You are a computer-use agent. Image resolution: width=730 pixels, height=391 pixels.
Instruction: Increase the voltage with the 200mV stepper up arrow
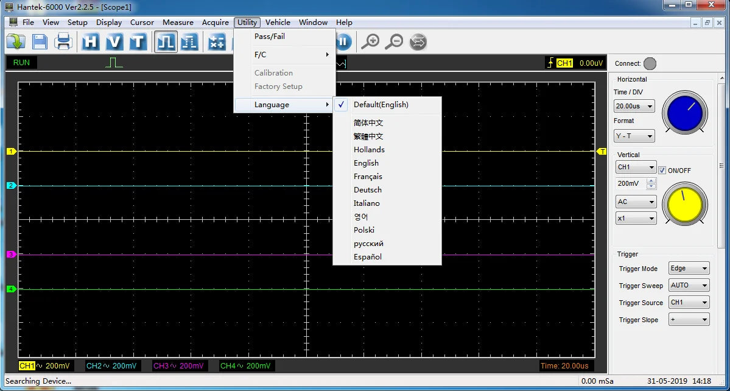tap(651, 181)
